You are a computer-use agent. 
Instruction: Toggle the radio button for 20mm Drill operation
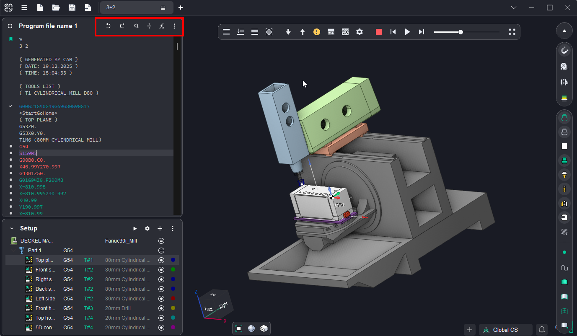click(161, 308)
